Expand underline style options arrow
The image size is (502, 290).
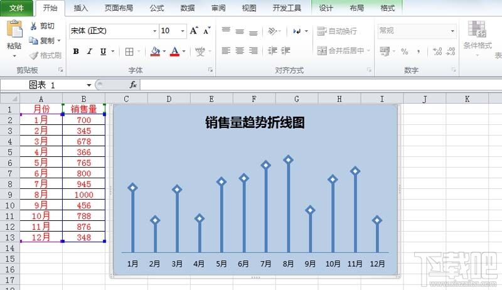[x=113, y=51]
